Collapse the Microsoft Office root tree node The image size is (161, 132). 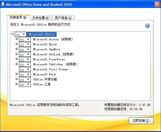tap(12, 34)
